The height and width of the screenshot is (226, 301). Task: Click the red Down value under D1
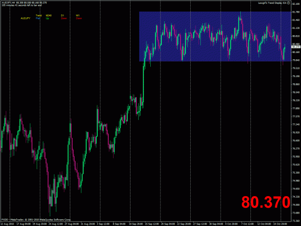pos(64,18)
